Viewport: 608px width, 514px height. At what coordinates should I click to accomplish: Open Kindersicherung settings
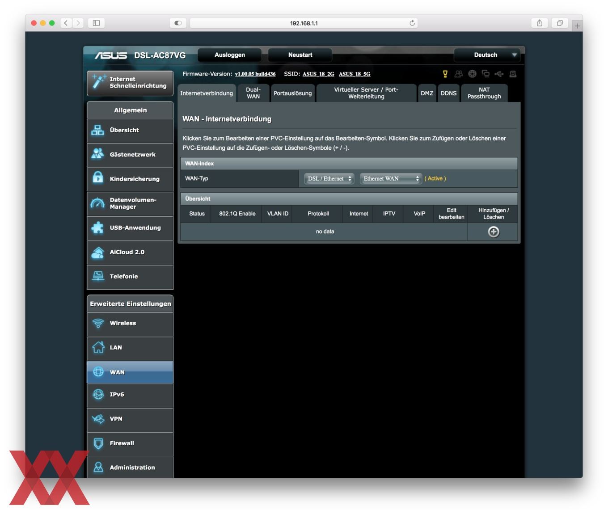click(130, 179)
